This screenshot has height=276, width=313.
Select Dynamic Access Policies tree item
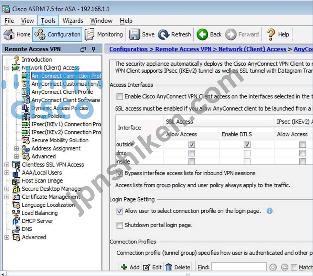[x=60, y=108]
